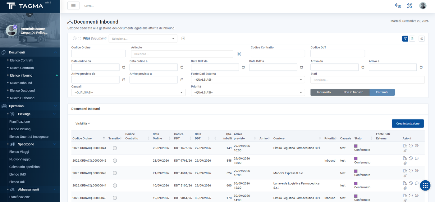Image resolution: width=435 pixels, height=202 pixels.
Task: Open the floating grid apps button
Action: pyautogui.click(x=425, y=186)
